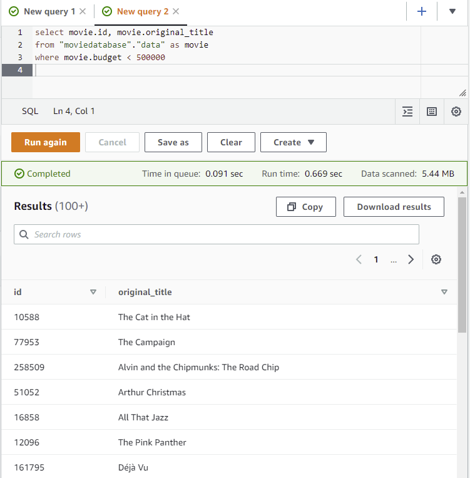The width and height of the screenshot is (470, 478).
Task: Open the keyboard shortcuts icon in editor
Action: point(431,112)
